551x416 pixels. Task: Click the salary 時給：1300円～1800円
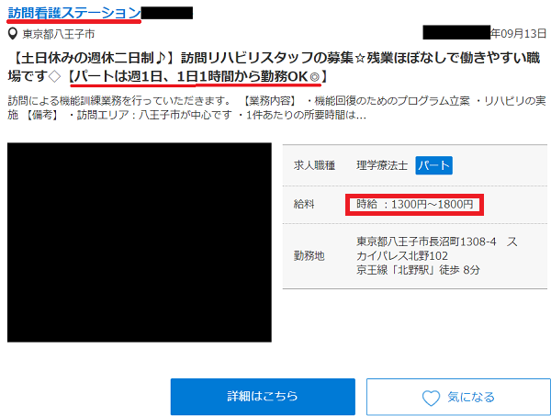[415, 204]
